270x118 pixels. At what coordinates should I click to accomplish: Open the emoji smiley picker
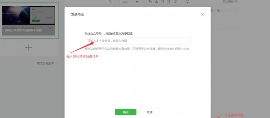pyautogui.click(x=187, y=2)
